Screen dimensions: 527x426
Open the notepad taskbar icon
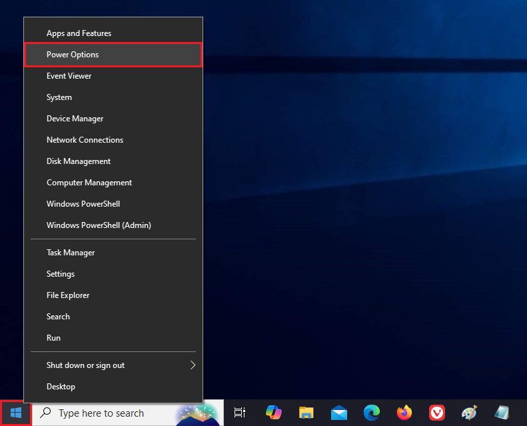502,413
